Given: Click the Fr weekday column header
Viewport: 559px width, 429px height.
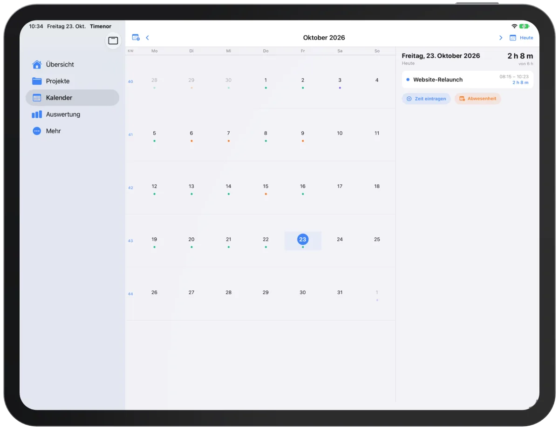Looking at the screenshot, I should click(x=303, y=51).
